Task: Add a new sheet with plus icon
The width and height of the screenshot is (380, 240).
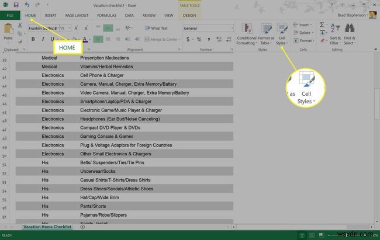Action: pyautogui.click(x=82, y=227)
